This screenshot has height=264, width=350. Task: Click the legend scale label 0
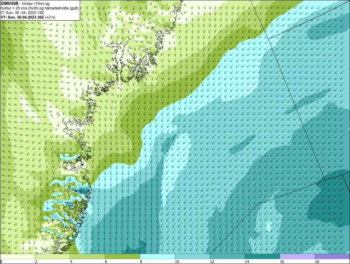[x=1, y=262]
